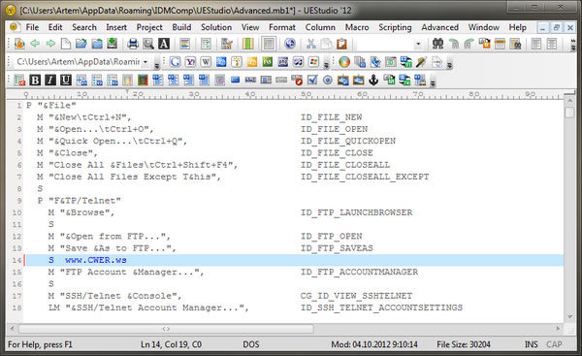
Task: Open the Help menu
Action: (517, 27)
